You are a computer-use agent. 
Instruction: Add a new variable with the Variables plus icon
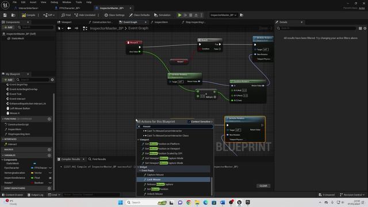tap(49, 155)
